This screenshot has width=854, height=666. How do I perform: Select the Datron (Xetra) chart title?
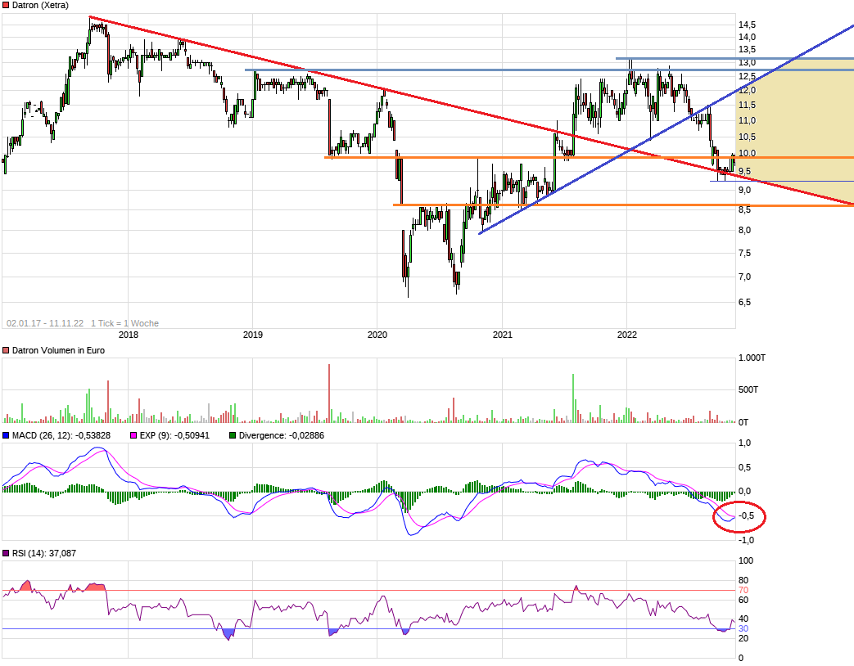click(x=40, y=6)
